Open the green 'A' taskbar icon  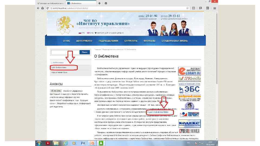pos(101,143)
